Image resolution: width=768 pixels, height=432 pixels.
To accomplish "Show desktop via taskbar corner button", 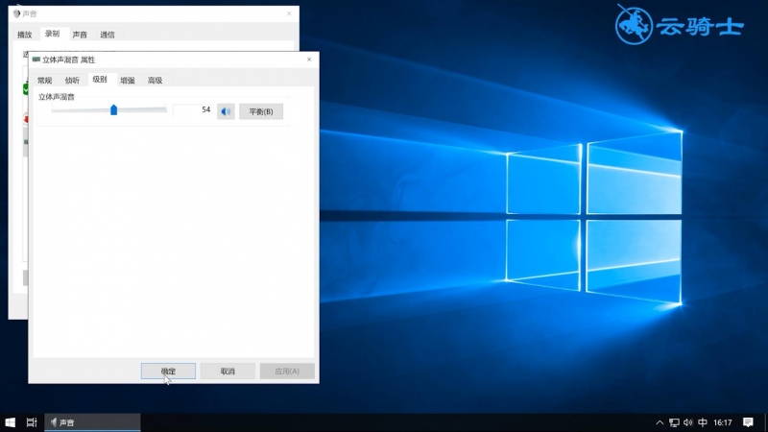I will (765, 422).
